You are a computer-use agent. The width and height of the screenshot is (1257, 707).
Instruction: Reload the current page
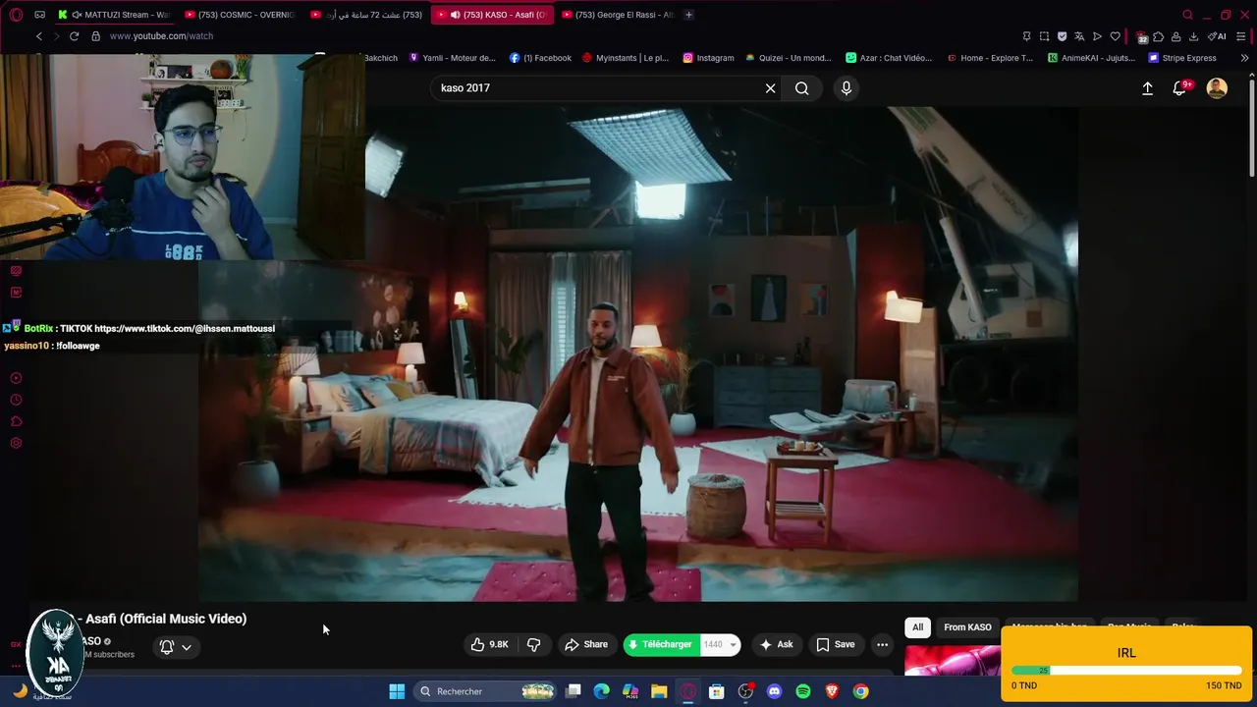74,36
